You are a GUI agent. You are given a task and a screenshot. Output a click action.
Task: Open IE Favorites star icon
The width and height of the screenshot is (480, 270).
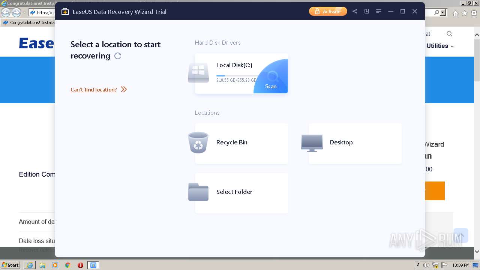(465, 13)
